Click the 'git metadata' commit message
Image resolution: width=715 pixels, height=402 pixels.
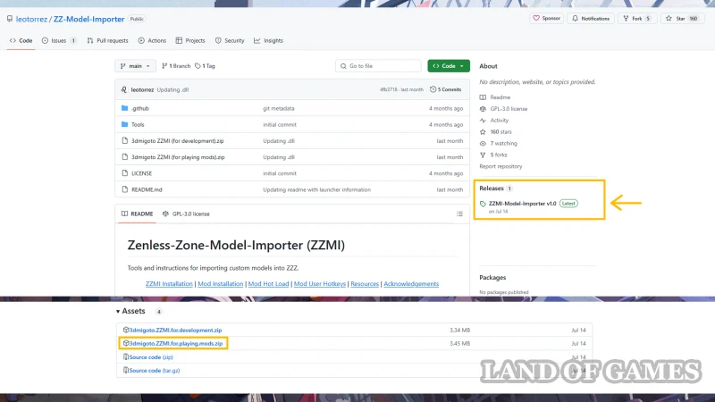click(279, 108)
